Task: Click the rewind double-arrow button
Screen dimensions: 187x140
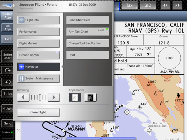Action: 165,5
